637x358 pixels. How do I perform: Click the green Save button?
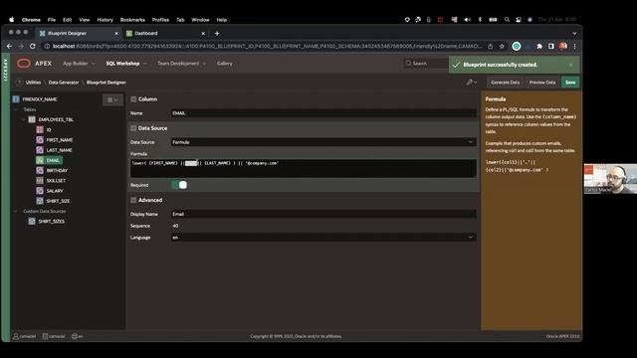coord(570,83)
